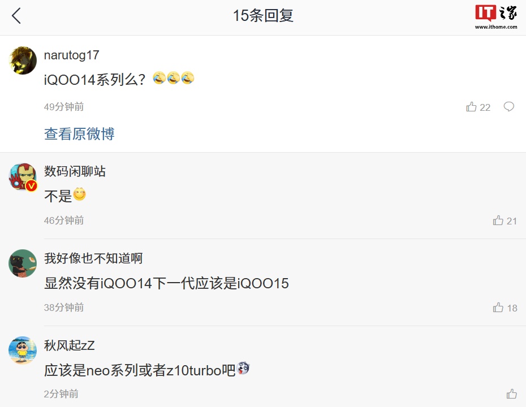
Task: Open 秋风起zZ username profile
Action: [69, 345]
